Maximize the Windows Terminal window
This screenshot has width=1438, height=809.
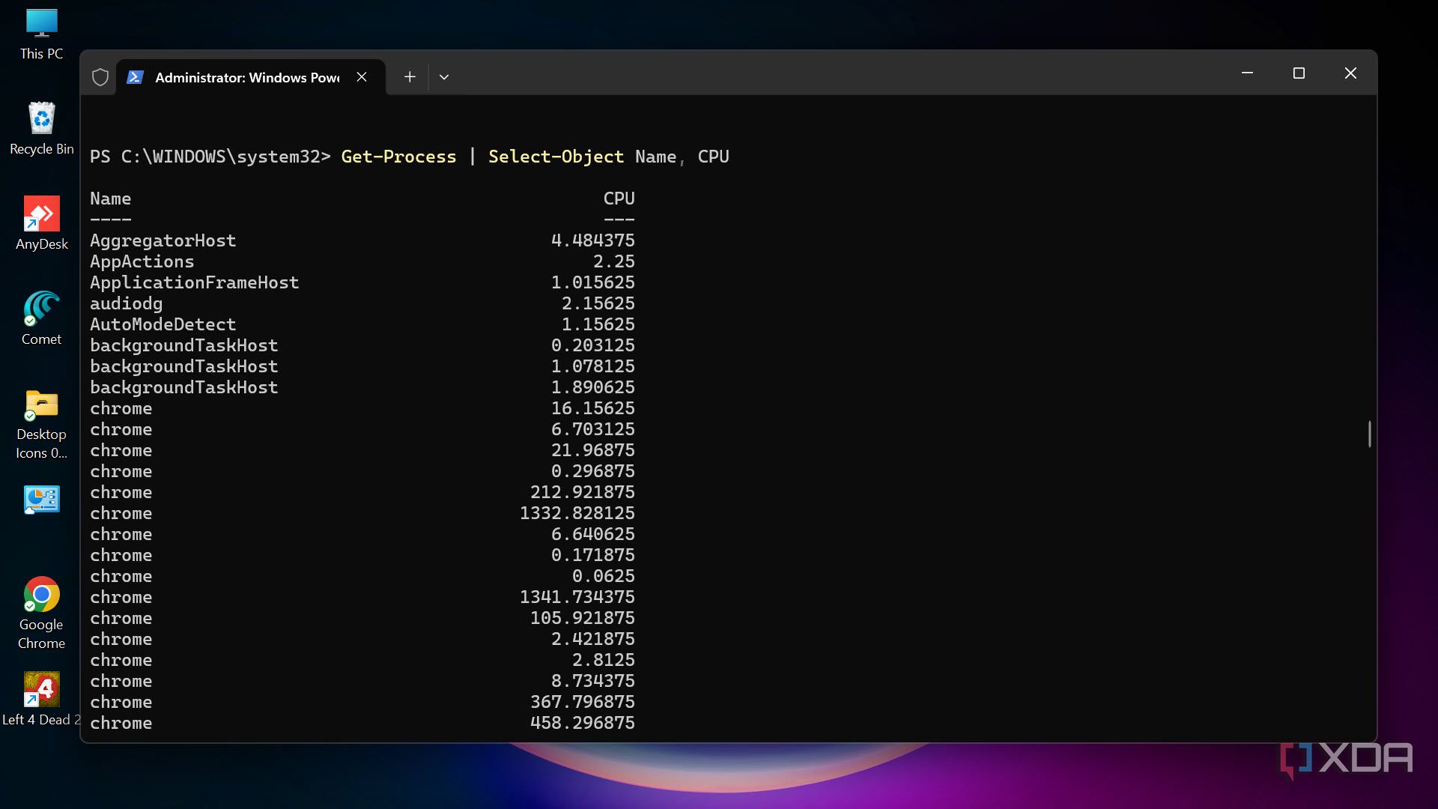point(1299,73)
